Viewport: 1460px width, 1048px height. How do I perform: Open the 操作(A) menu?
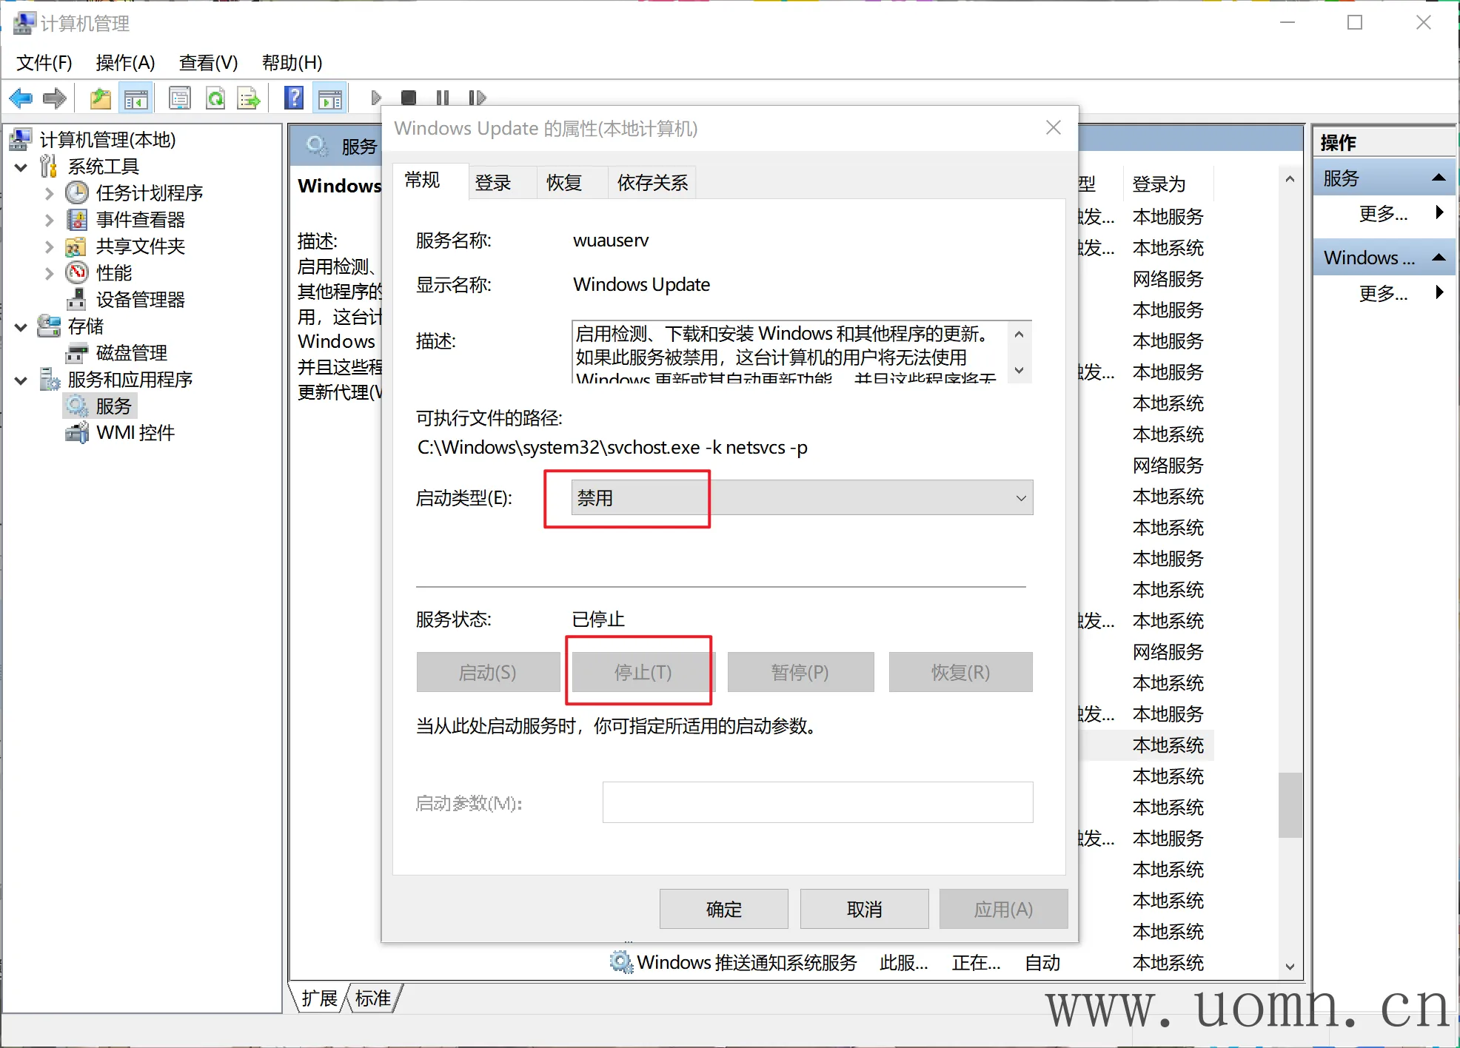(x=125, y=63)
